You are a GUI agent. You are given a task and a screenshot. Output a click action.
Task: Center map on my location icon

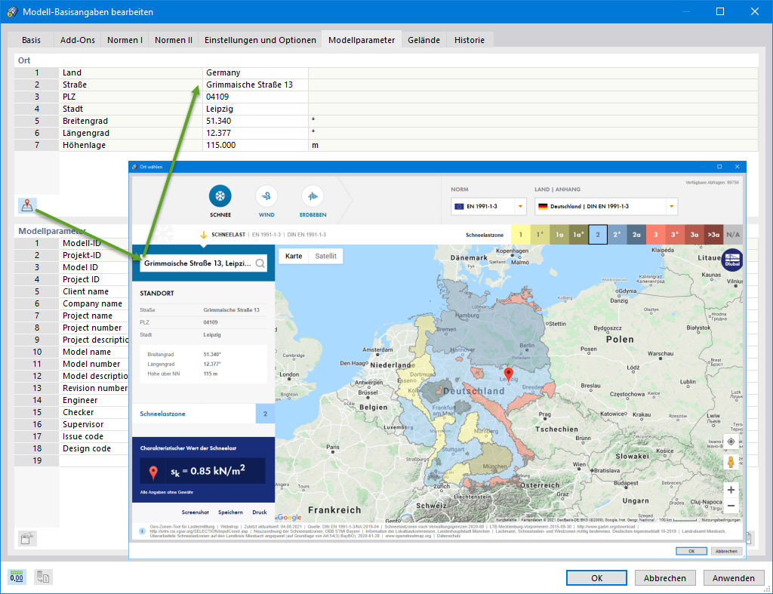[x=731, y=442]
